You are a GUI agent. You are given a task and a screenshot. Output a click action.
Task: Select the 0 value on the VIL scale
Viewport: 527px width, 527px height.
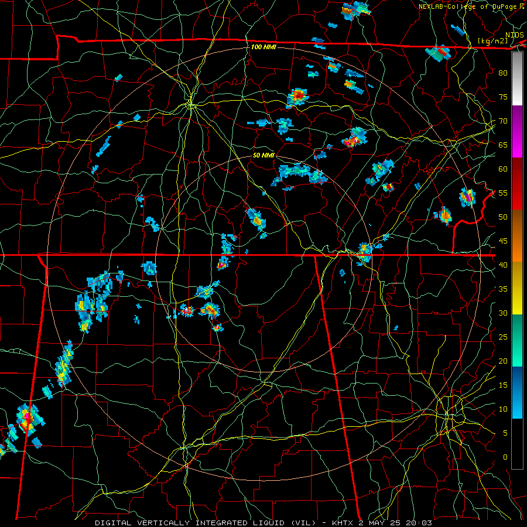point(505,457)
